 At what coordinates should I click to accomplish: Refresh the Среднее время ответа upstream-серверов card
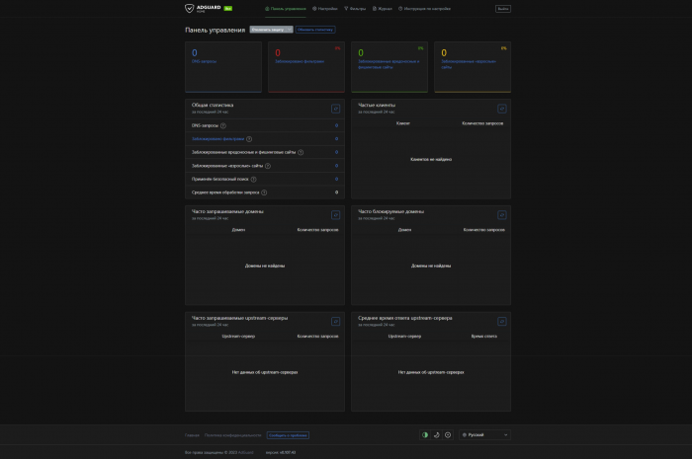click(502, 321)
